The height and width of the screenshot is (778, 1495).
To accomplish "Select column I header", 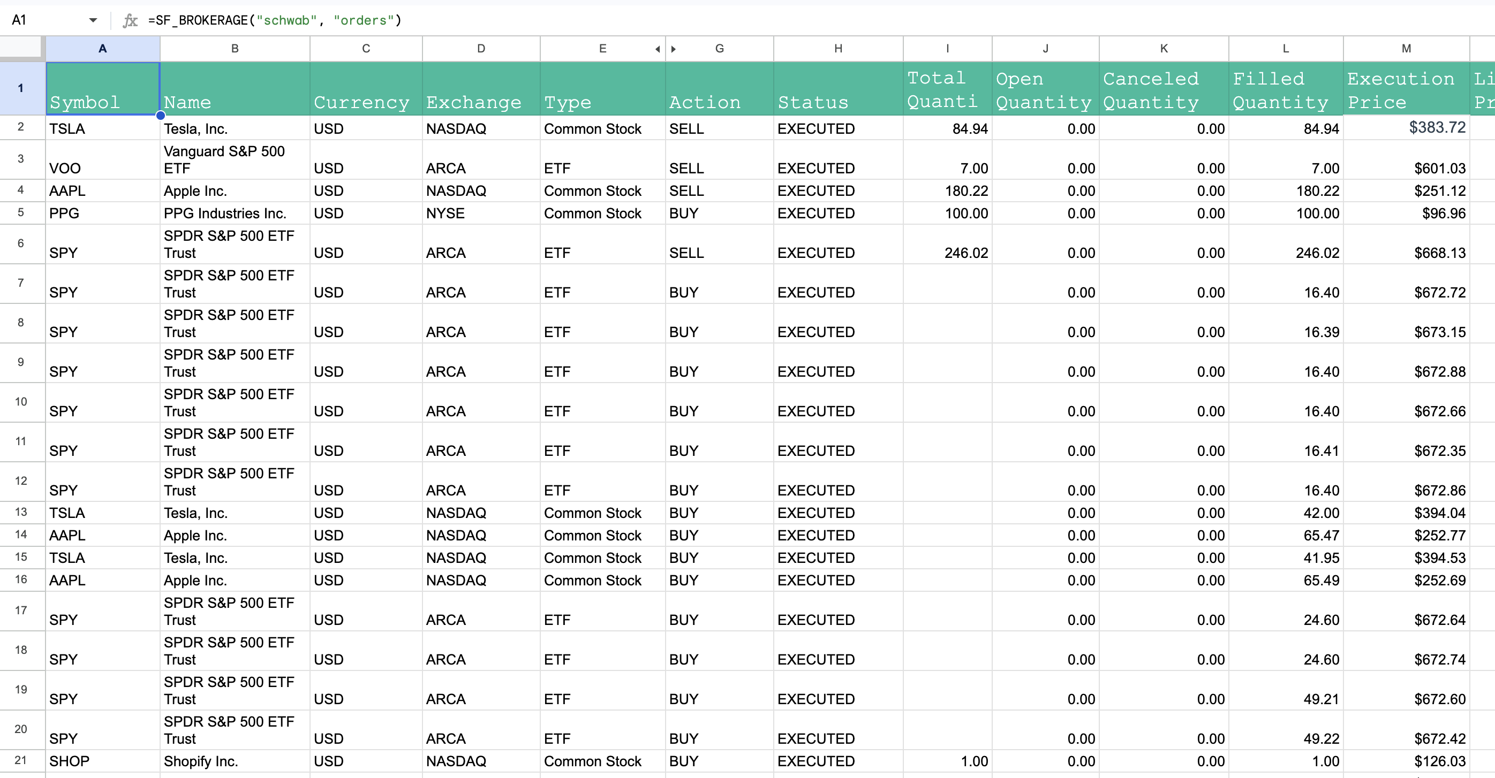I will pyautogui.click(x=948, y=49).
